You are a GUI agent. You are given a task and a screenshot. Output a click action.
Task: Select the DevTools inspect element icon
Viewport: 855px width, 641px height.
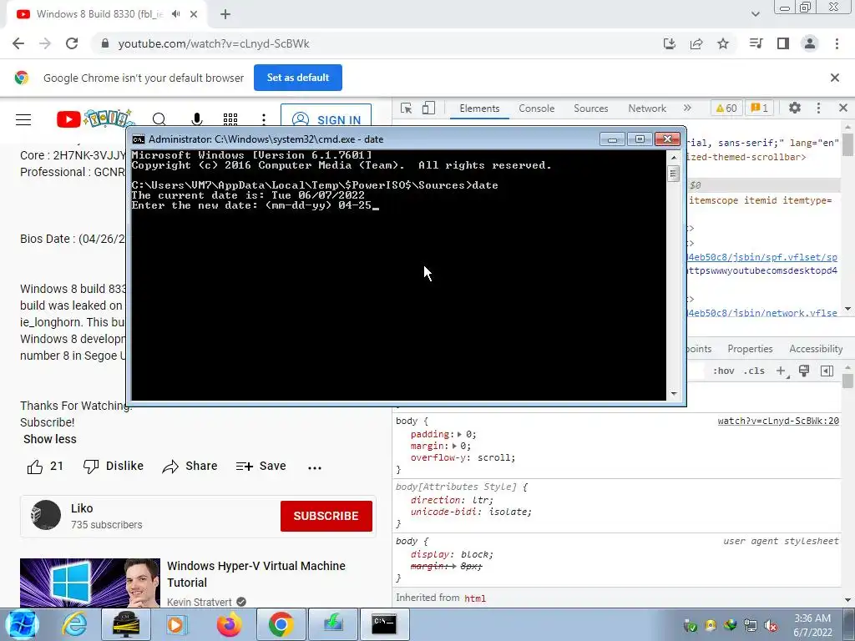pyautogui.click(x=407, y=108)
